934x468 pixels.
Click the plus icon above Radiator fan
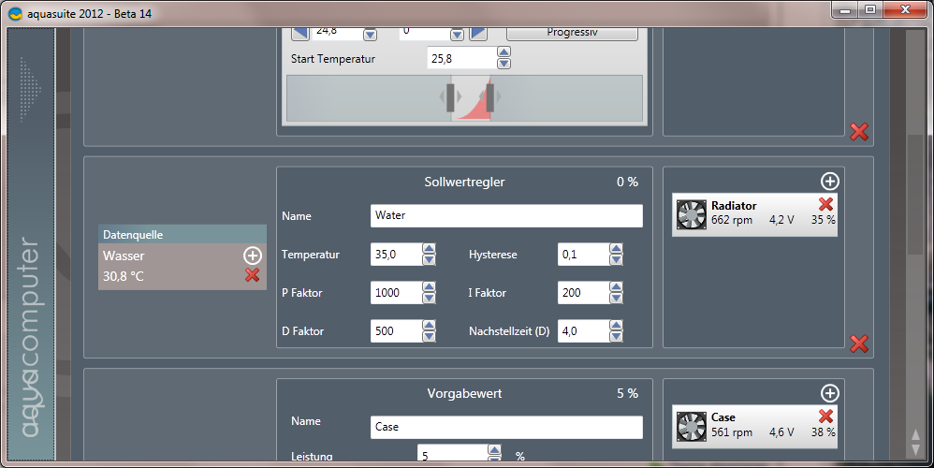(x=829, y=182)
